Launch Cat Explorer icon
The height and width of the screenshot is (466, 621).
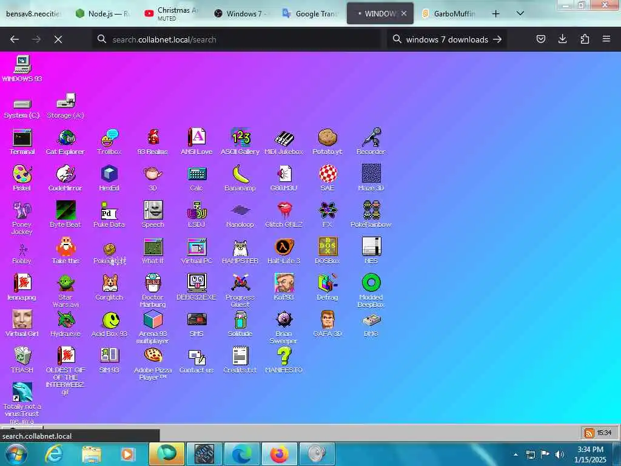(65, 141)
